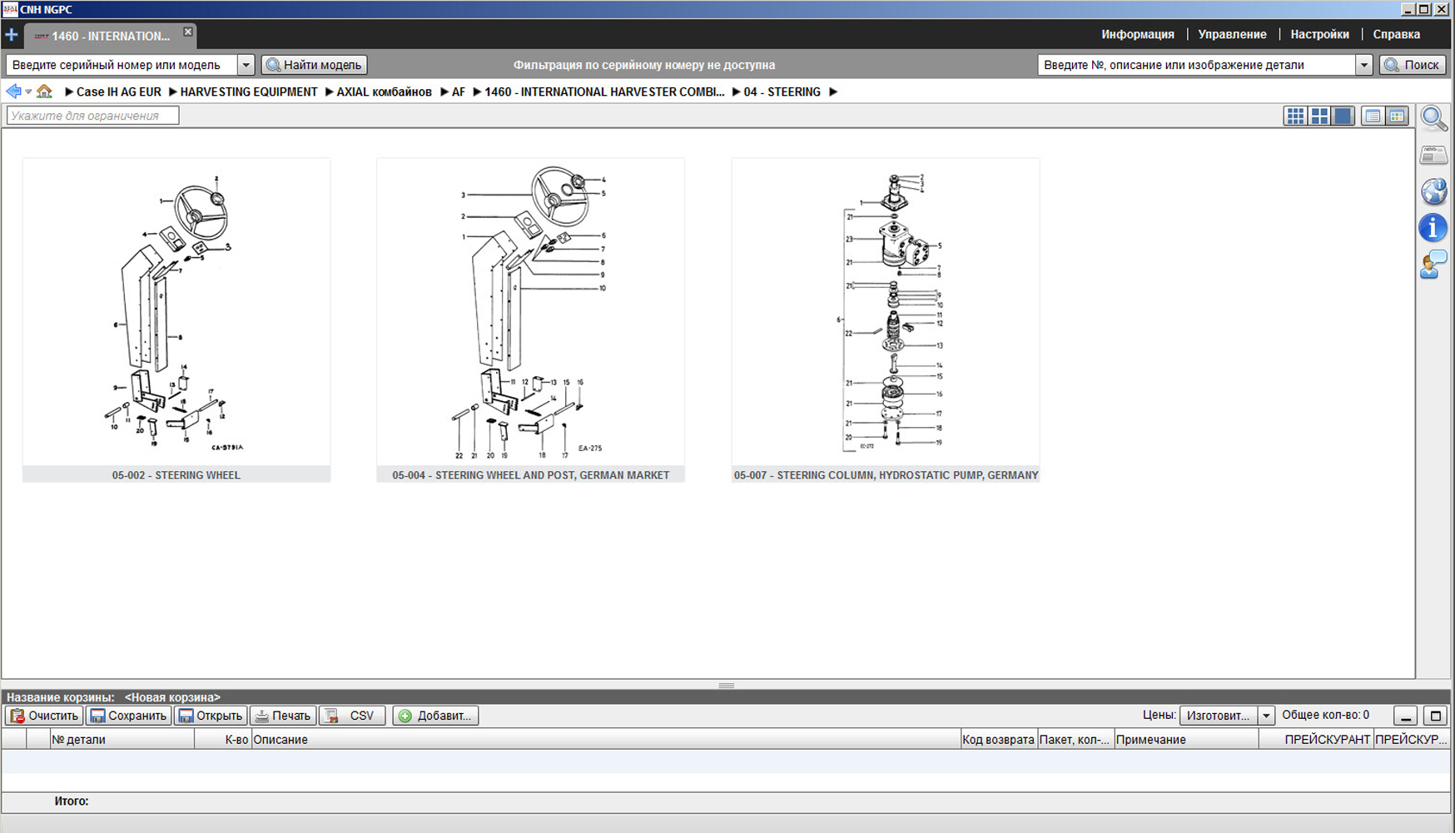Expand the serial number or model dropdown
This screenshot has width=1455, height=833.
[x=246, y=65]
